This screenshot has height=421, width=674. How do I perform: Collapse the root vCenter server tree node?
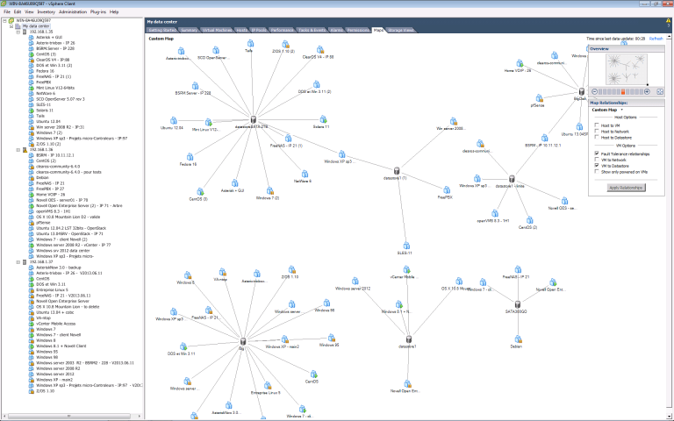coord(4,21)
